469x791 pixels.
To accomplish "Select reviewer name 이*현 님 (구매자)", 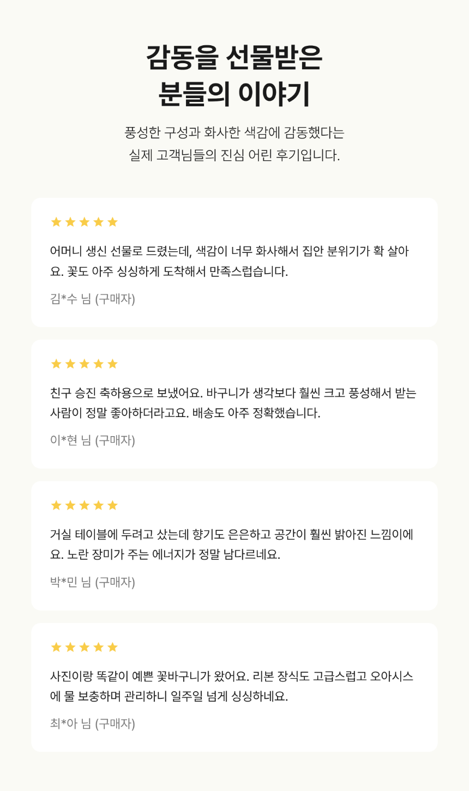I will (93, 440).
